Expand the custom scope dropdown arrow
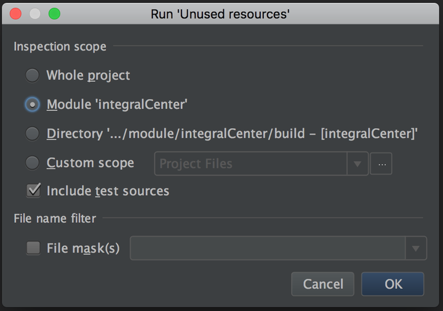This screenshot has width=443, height=311. tap(357, 164)
